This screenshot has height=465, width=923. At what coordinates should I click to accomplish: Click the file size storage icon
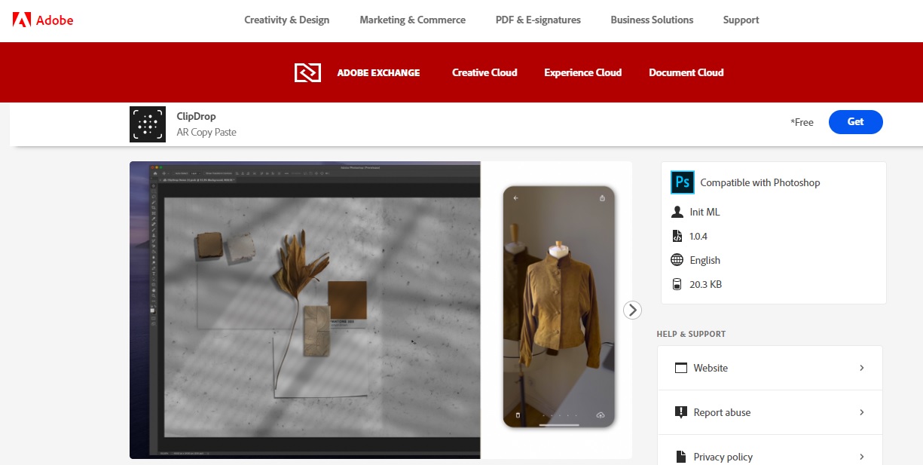pos(677,284)
